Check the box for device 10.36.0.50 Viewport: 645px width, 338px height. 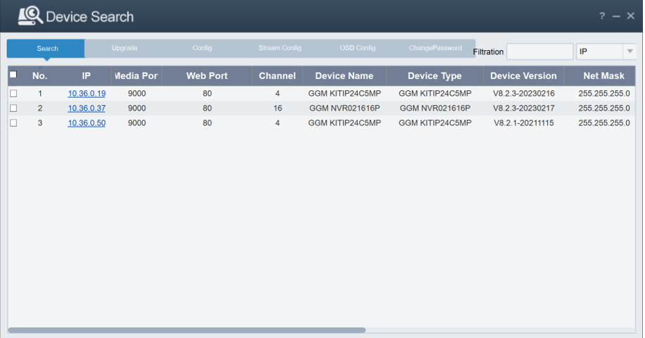[13, 123]
